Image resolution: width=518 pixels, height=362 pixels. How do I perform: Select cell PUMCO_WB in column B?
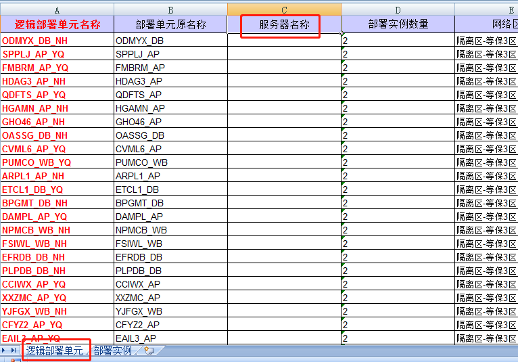170,162
